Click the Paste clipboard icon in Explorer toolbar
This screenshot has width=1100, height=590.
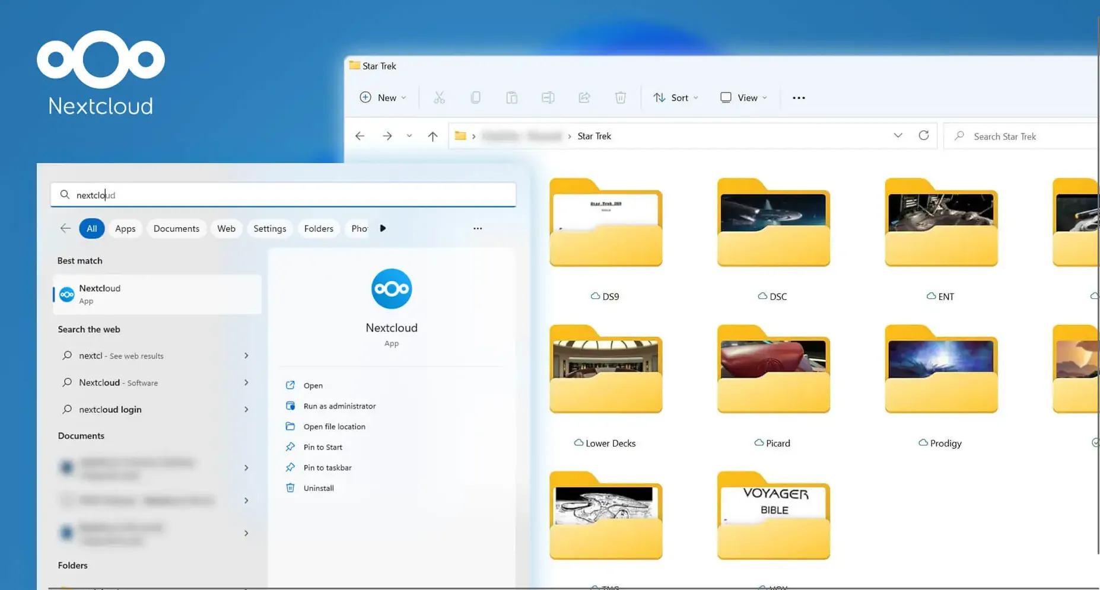click(511, 98)
